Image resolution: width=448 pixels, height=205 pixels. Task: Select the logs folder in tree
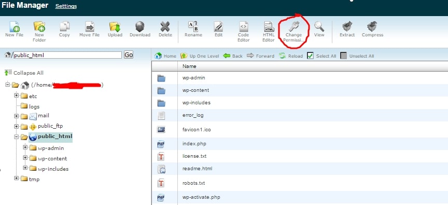[34, 106]
